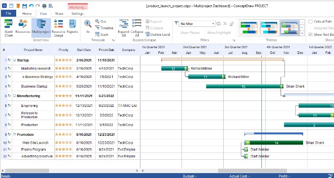
Task: Click the Start Date column header
Action: coord(84,50)
